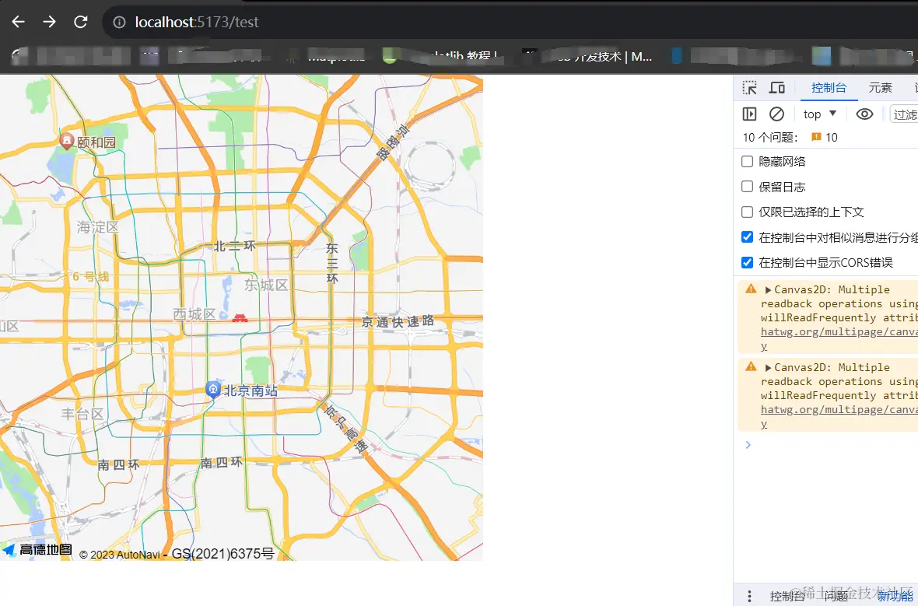This screenshot has height=606, width=918.
Task: Select the 问题 tab in the bottom drawer
Action: pyautogui.click(x=836, y=596)
